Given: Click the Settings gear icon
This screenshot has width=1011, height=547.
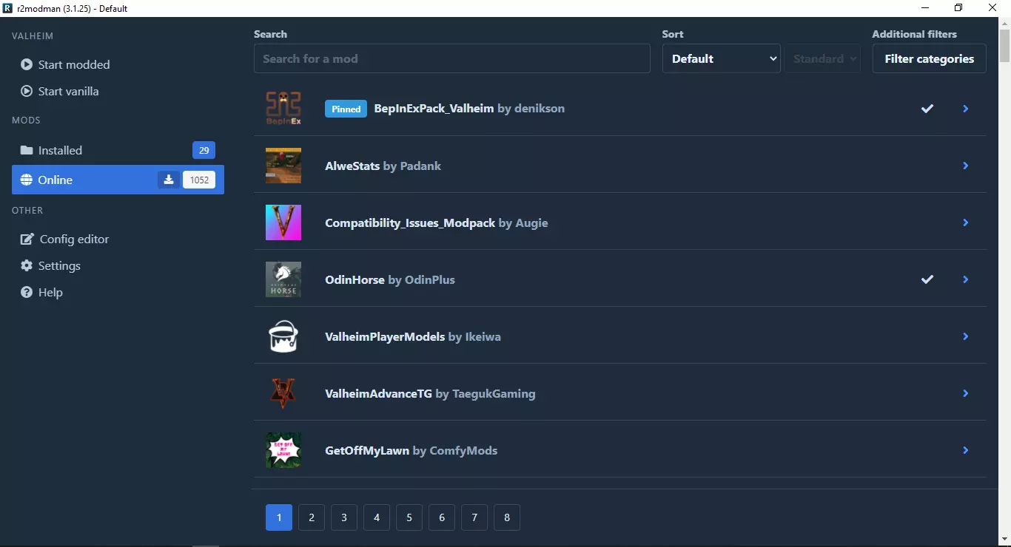Looking at the screenshot, I should pyautogui.click(x=27, y=265).
